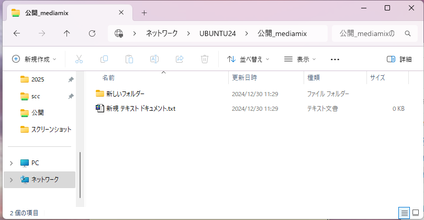Click the Cut scissors icon
This screenshot has width=424, height=220.
point(79,59)
